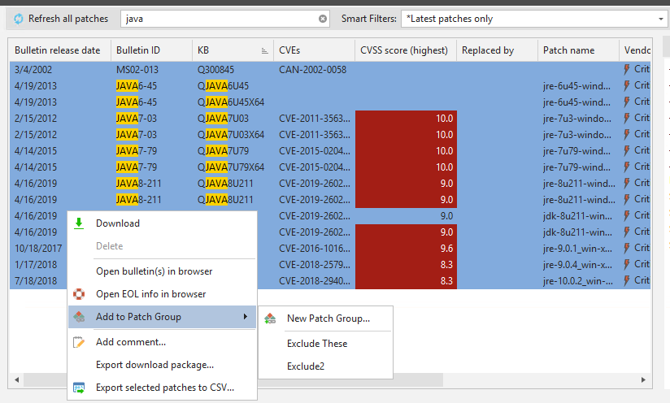Clear the java search text with X icon

(323, 19)
